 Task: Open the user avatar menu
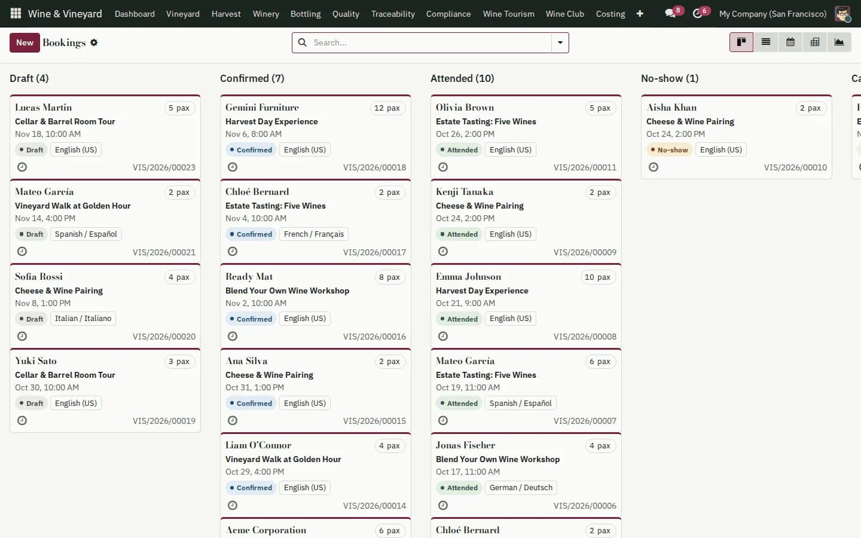click(842, 13)
